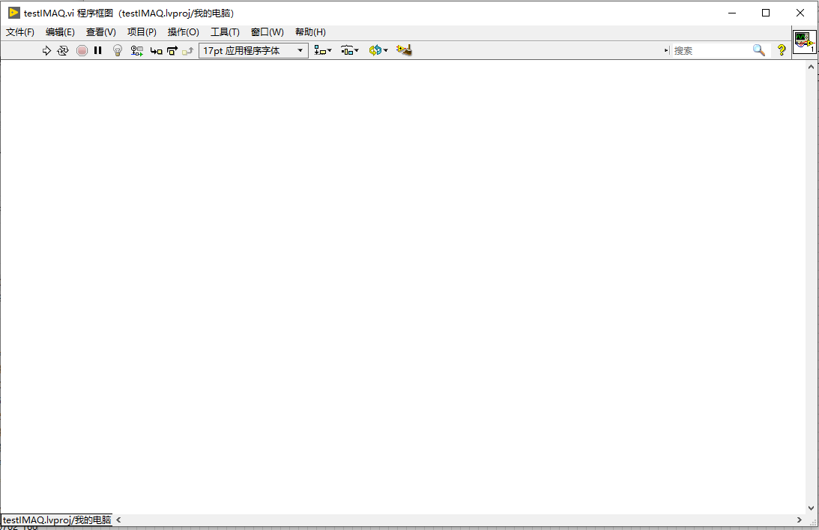Run the VI with the arrow button

[x=46, y=51]
